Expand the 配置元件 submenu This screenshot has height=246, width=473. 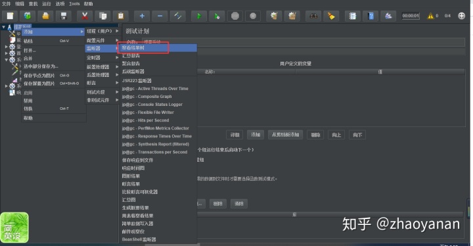[102, 40]
